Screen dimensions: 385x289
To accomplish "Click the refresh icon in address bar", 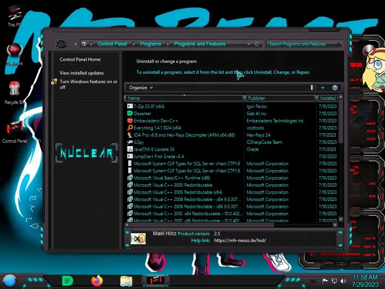I will (257, 44).
